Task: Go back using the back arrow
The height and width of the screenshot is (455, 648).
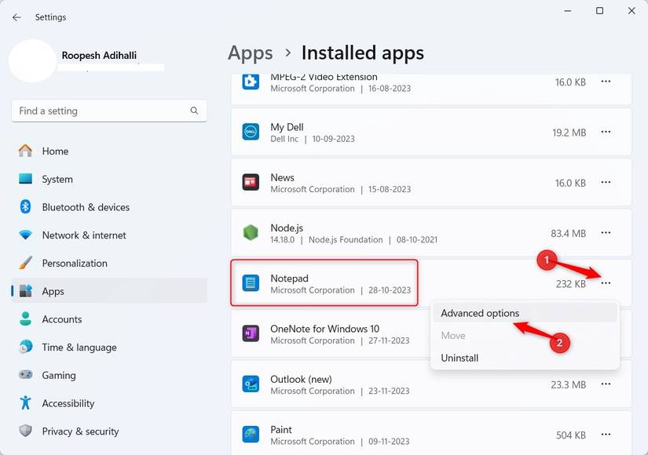Action: point(16,16)
